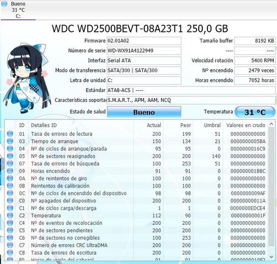Click status orb for C7 errores CRC UltraDMA

(x=10, y=245)
